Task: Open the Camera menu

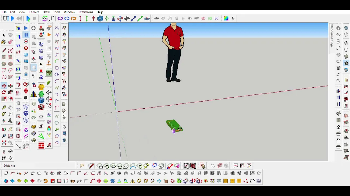Action: point(34,12)
